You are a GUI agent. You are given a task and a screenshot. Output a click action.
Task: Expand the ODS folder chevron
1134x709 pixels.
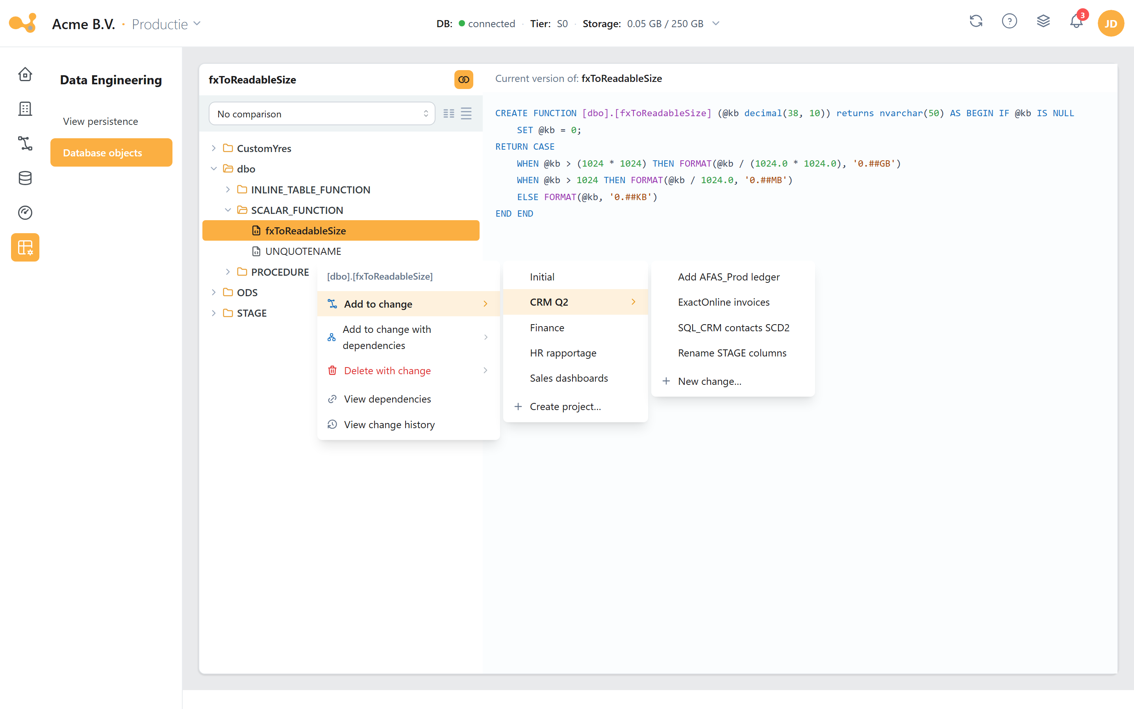click(x=214, y=293)
